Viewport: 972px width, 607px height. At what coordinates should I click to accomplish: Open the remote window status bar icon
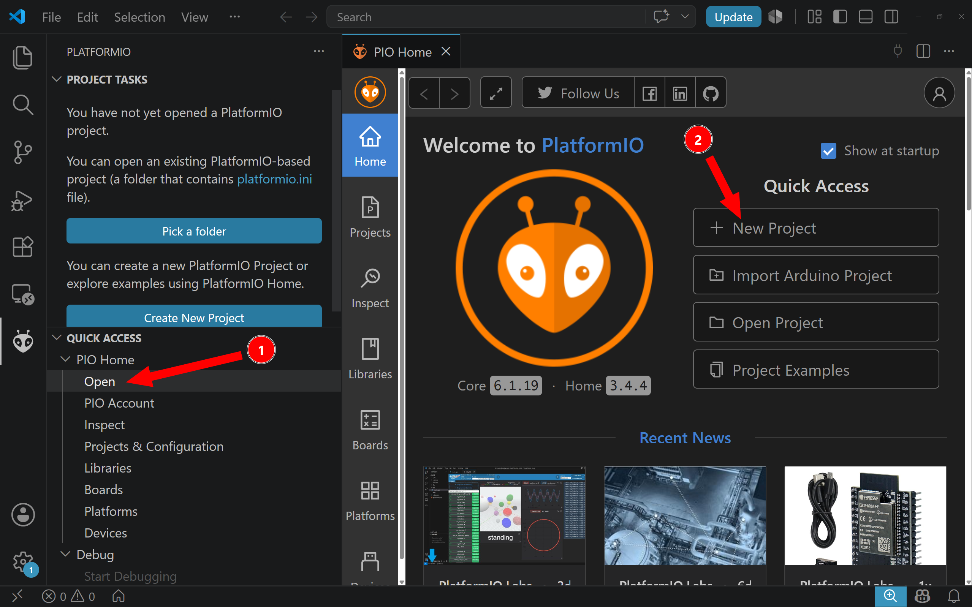coord(17,596)
